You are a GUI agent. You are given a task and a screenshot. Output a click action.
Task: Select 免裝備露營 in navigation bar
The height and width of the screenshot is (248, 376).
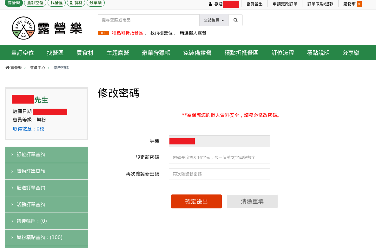tap(197, 53)
